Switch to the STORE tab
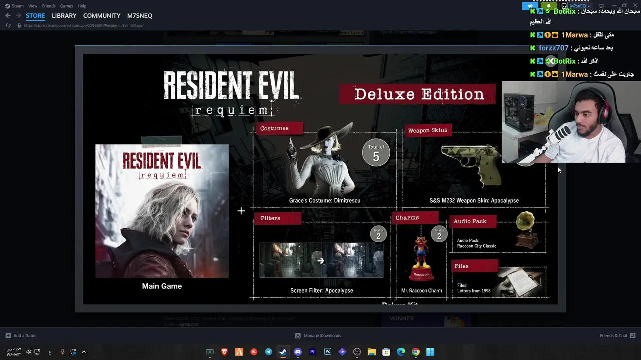Image resolution: width=641 pixels, height=360 pixels. click(x=35, y=15)
